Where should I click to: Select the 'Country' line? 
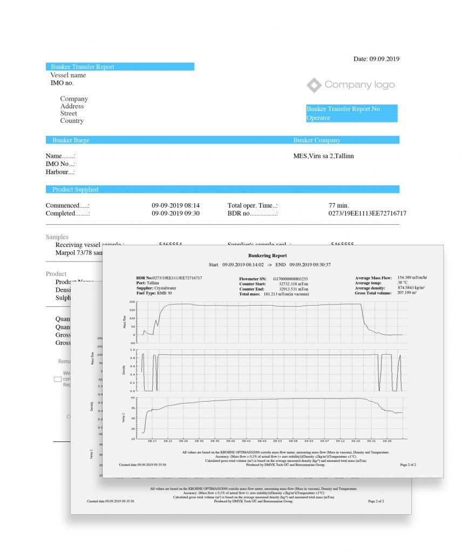click(72, 121)
